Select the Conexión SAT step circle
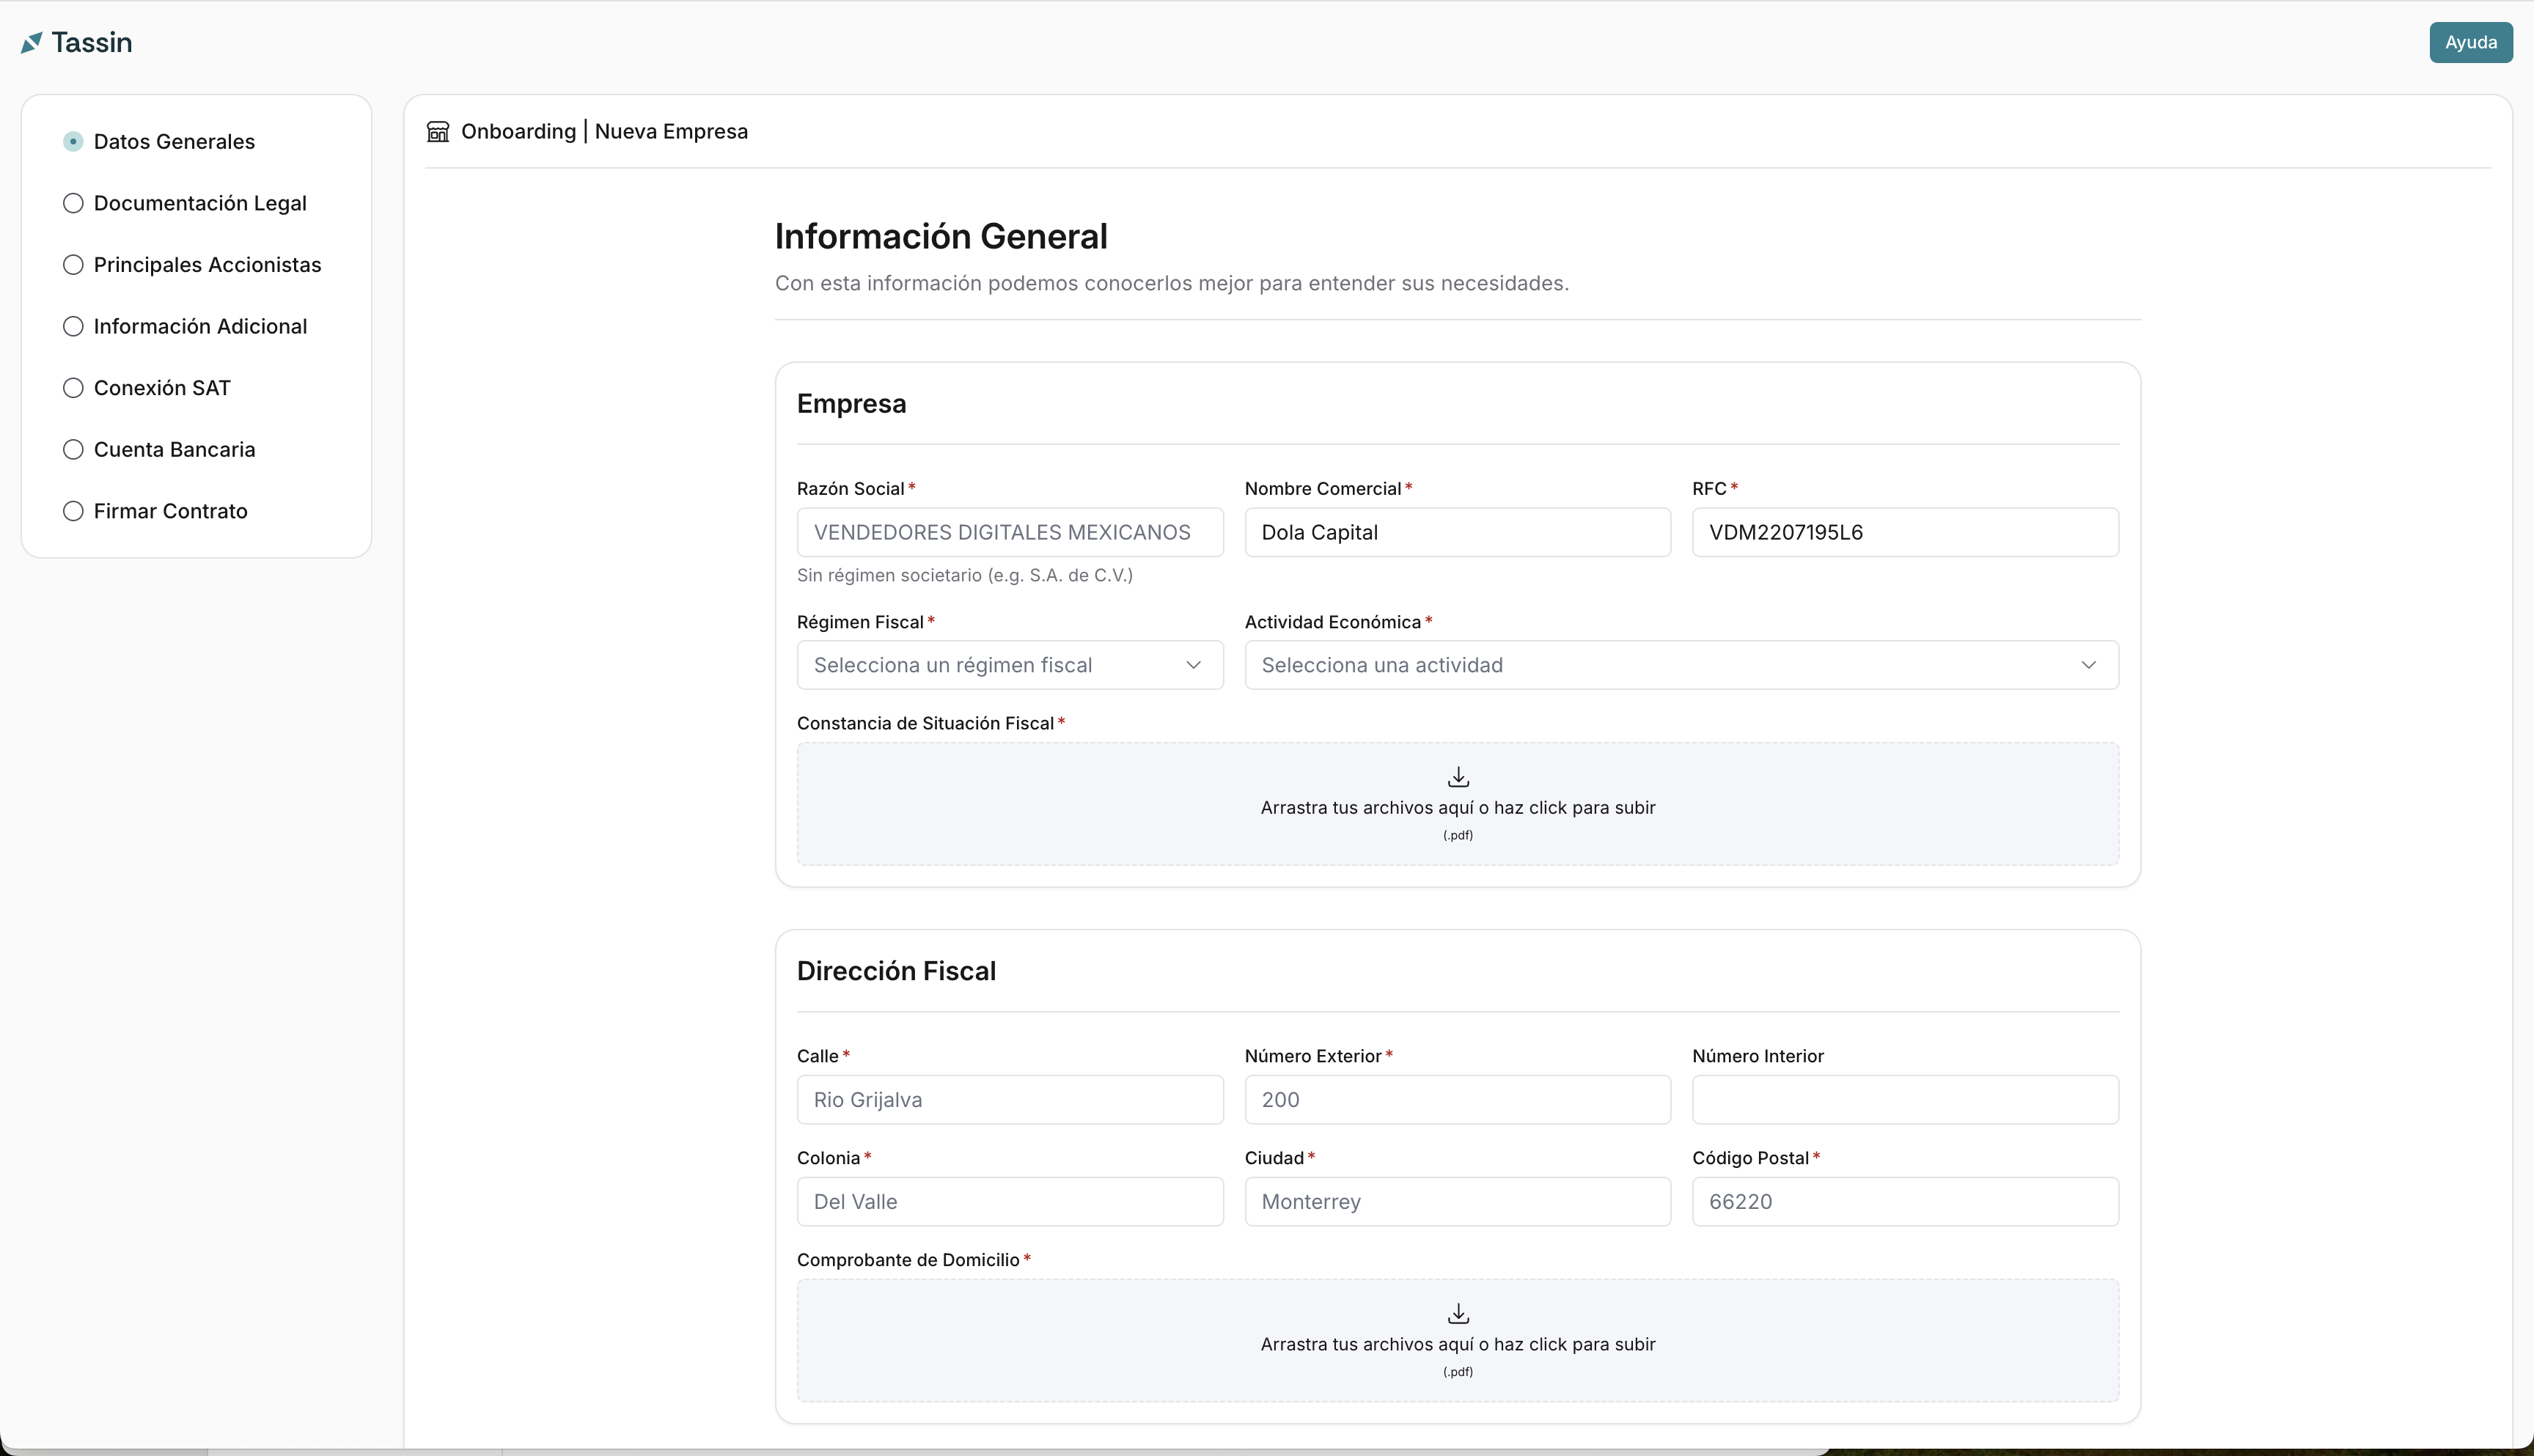Viewport: 2534px width, 1456px height. (73, 388)
